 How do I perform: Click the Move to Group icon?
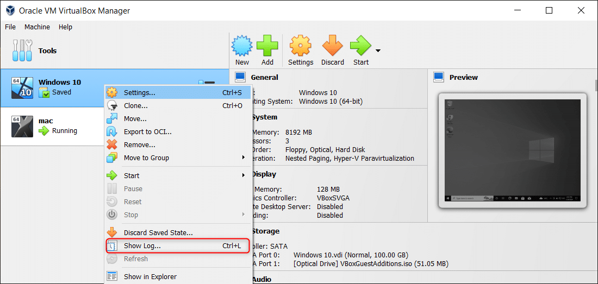tap(112, 157)
